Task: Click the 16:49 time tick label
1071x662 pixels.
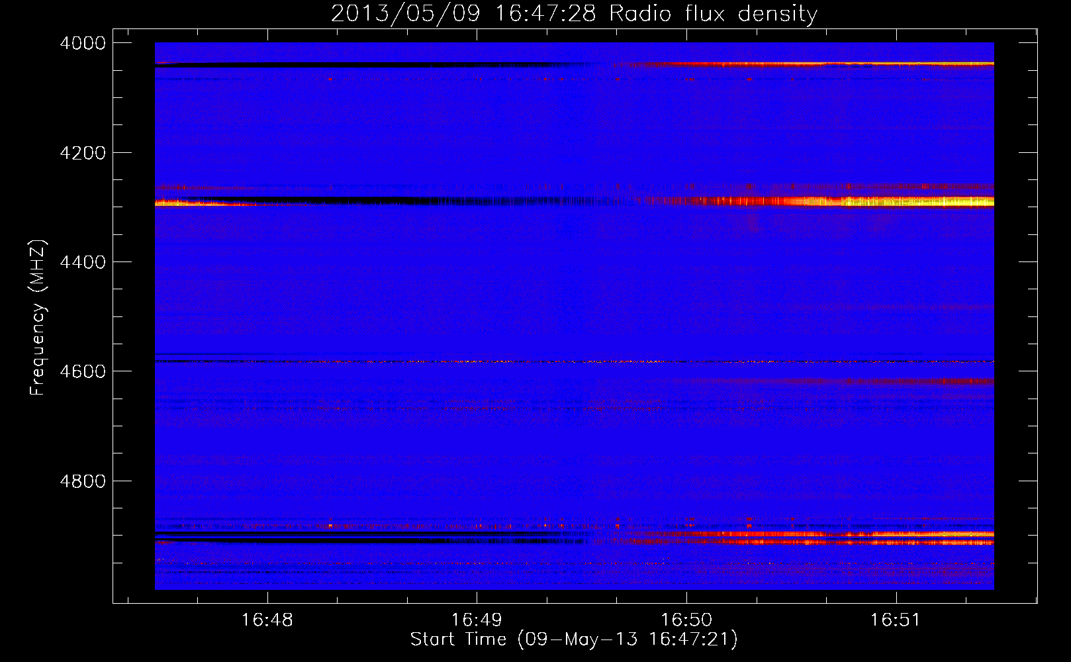Action: click(x=477, y=620)
